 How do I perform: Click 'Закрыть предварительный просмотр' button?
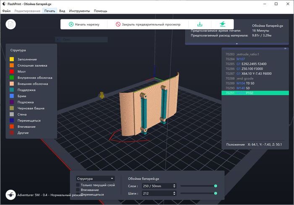(x=147, y=24)
